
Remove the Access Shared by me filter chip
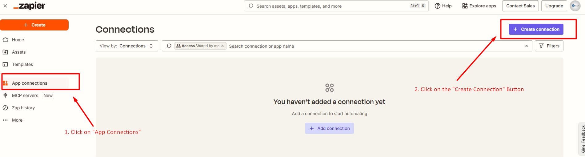point(222,46)
